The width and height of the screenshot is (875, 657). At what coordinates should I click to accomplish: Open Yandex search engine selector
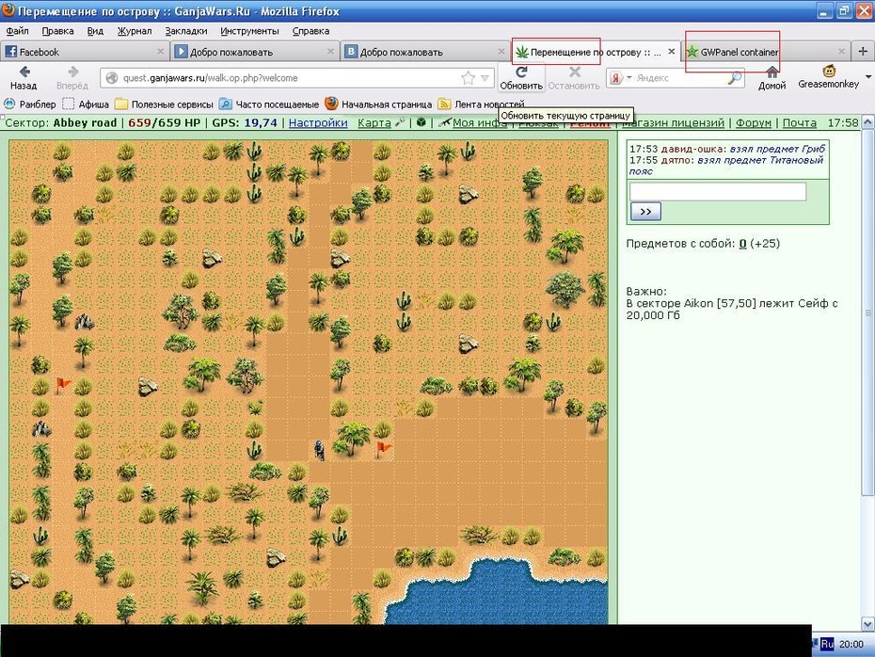620,77
